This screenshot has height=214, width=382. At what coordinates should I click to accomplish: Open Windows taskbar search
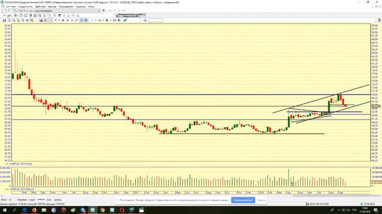(14, 210)
